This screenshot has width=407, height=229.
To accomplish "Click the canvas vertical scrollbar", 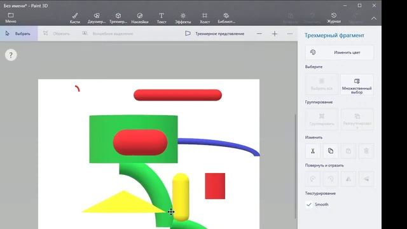I will [x=295, y=166].
